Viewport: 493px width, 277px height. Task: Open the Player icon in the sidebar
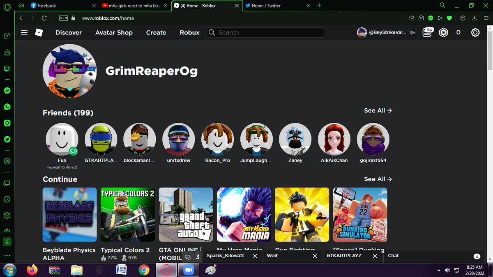click(x=7, y=161)
